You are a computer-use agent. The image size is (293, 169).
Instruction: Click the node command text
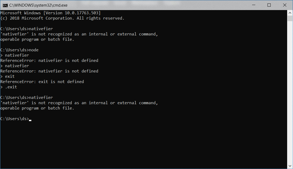pyautogui.click(x=34, y=50)
